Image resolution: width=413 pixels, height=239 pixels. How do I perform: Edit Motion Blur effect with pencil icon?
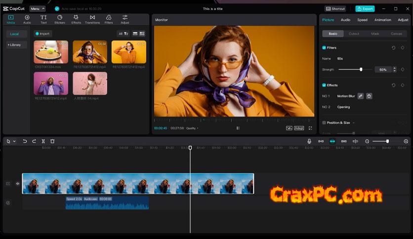pos(361,96)
